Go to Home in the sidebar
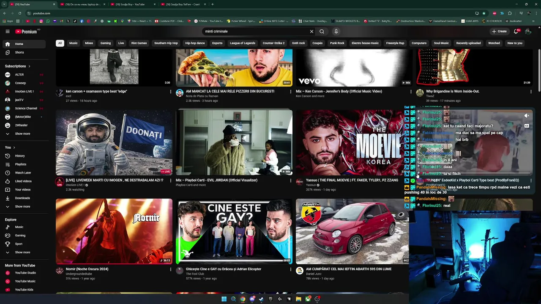The height and width of the screenshot is (304, 541). 25,44
